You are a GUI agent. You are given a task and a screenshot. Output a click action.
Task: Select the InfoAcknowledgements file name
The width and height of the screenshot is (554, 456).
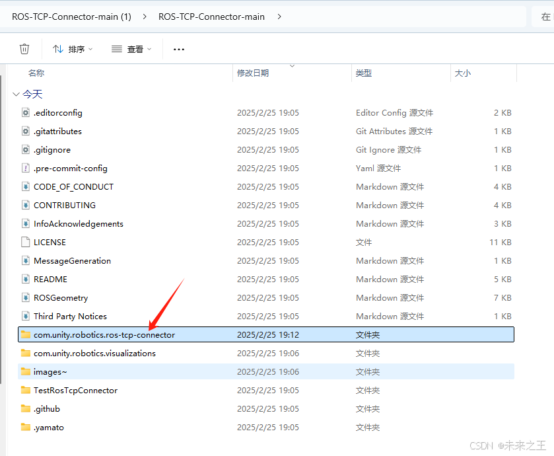[x=79, y=224]
